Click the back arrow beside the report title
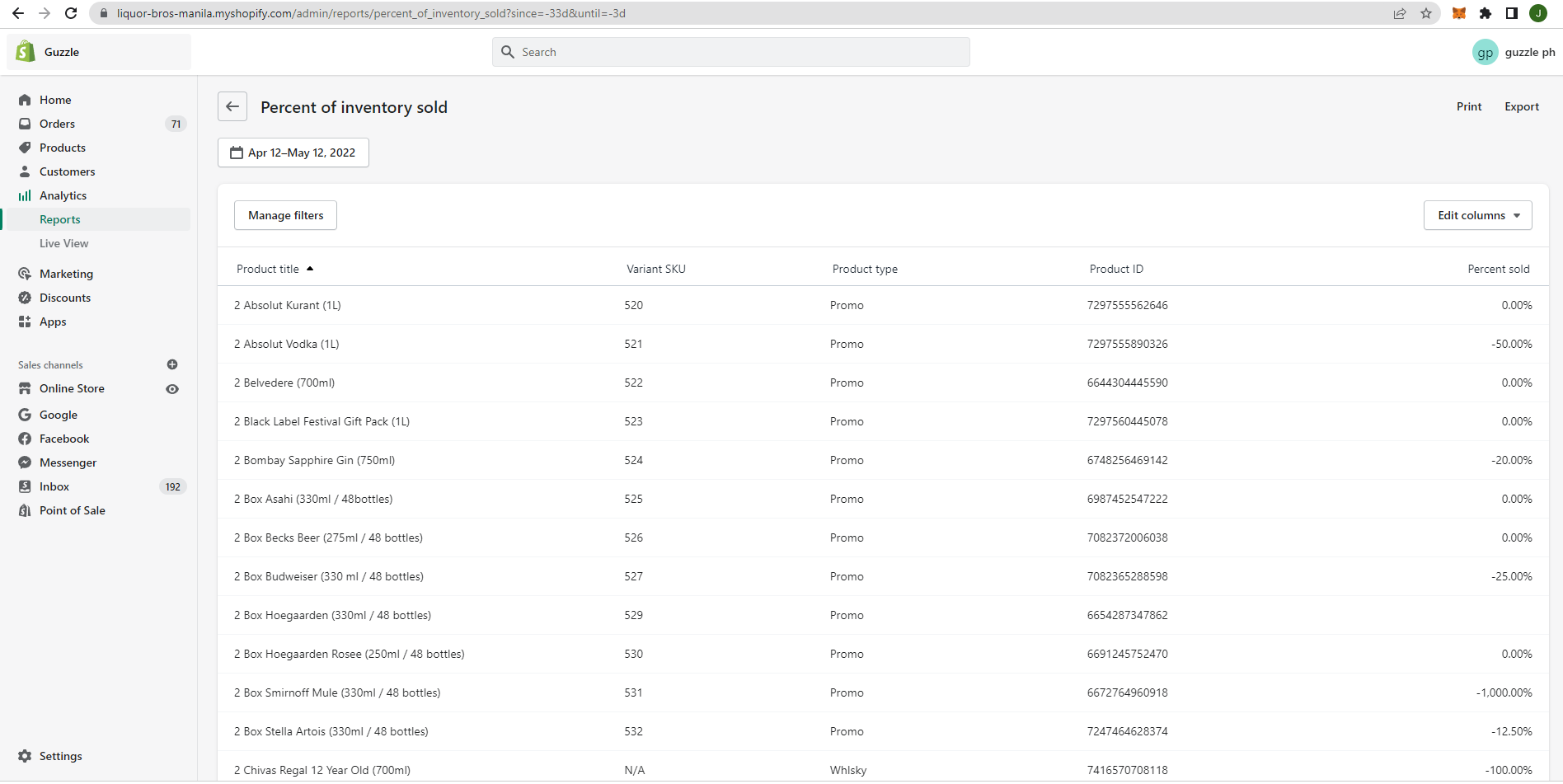The width and height of the screenshot is (1563, 784). (x=232, y=106)
